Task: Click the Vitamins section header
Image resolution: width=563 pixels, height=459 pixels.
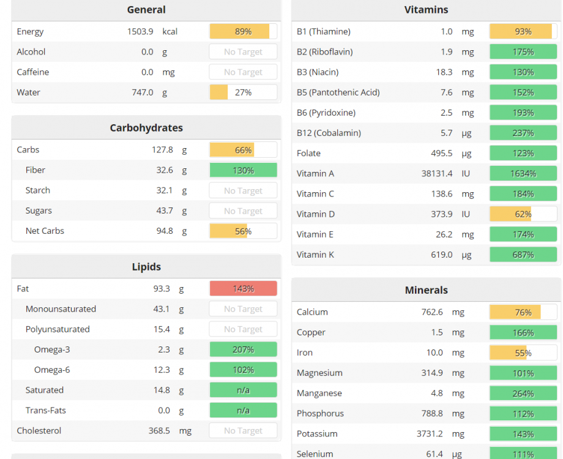Action: pyautogui.click(x=426, y=10)
